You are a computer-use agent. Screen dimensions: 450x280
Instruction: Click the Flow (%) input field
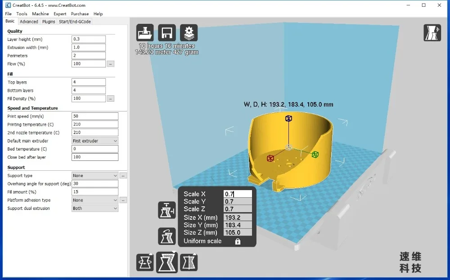click(x=88, y=64)
